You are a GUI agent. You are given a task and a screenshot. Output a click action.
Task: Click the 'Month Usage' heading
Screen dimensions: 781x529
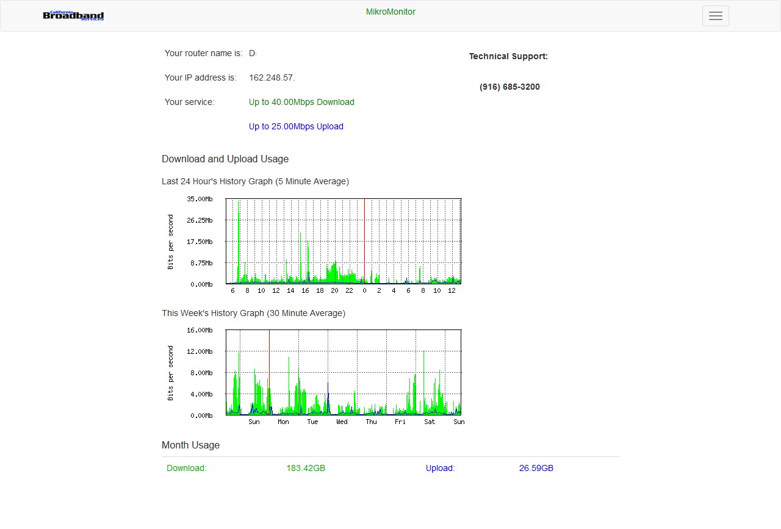pos(190,445)
